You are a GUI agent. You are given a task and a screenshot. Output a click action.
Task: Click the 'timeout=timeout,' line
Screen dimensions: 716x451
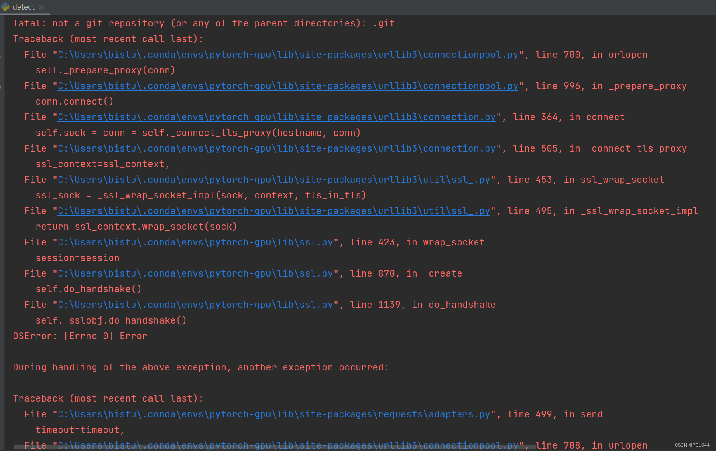(x=80, y=430)
